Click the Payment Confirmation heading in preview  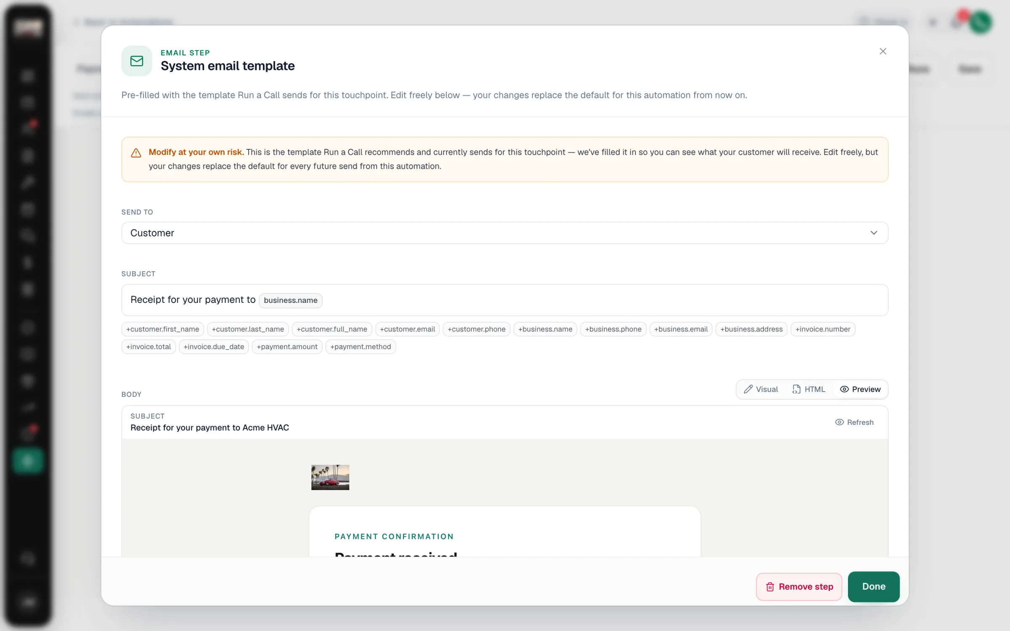[x=394, y=537]
